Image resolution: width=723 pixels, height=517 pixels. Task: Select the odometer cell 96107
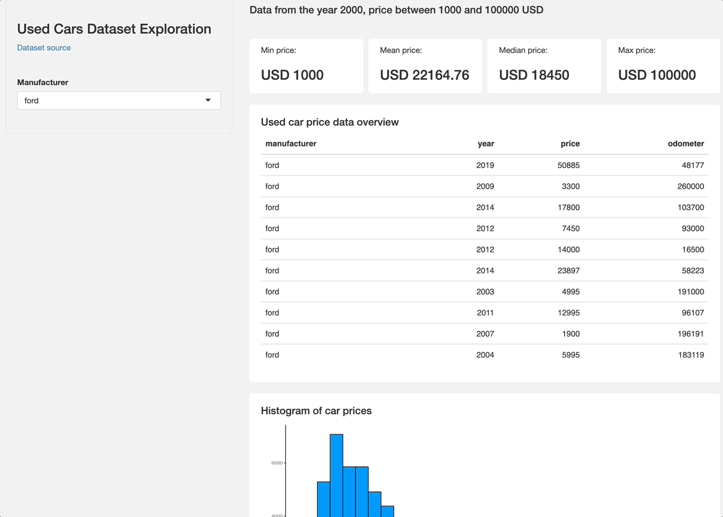pyautogui.click(x=693, y=313)
